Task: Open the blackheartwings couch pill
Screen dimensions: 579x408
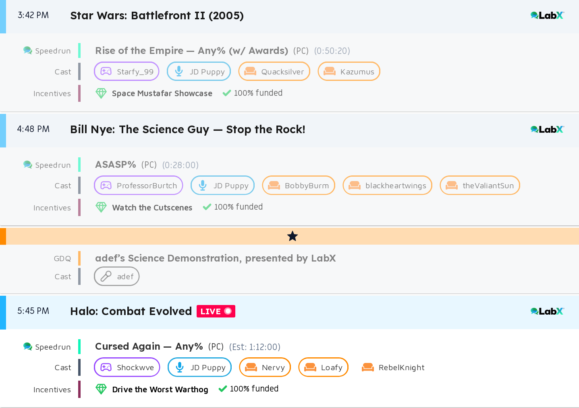Action: [388, 185]
